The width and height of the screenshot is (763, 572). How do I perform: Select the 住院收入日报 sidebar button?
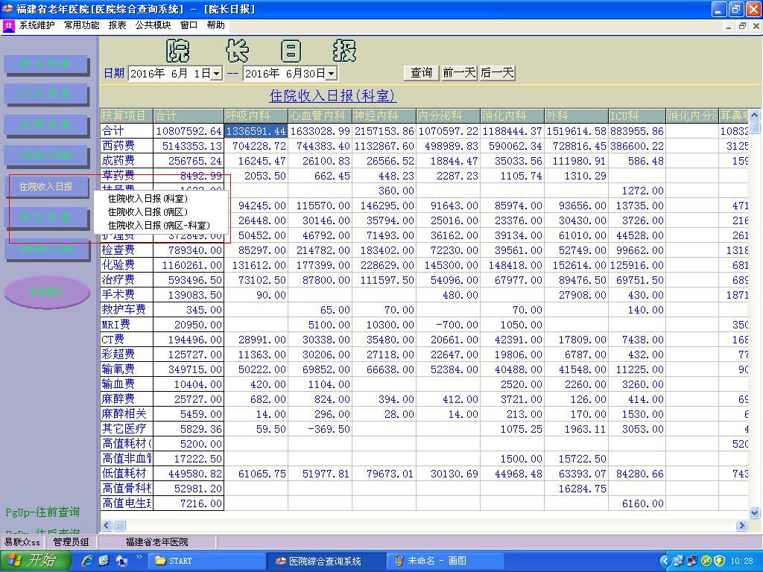46,187
